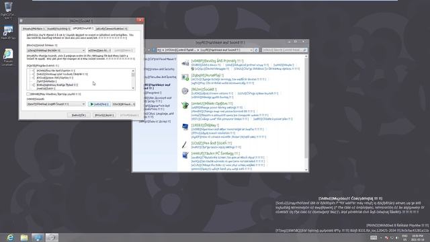Screen dimensions: 430x242
Task: Click the Browse button in Sound dialog
Action: coord(124,104)
